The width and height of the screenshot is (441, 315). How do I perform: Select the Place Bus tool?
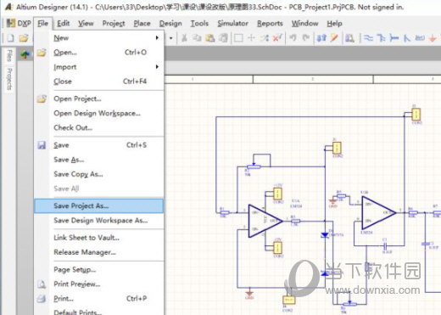[x=381, y=38]
